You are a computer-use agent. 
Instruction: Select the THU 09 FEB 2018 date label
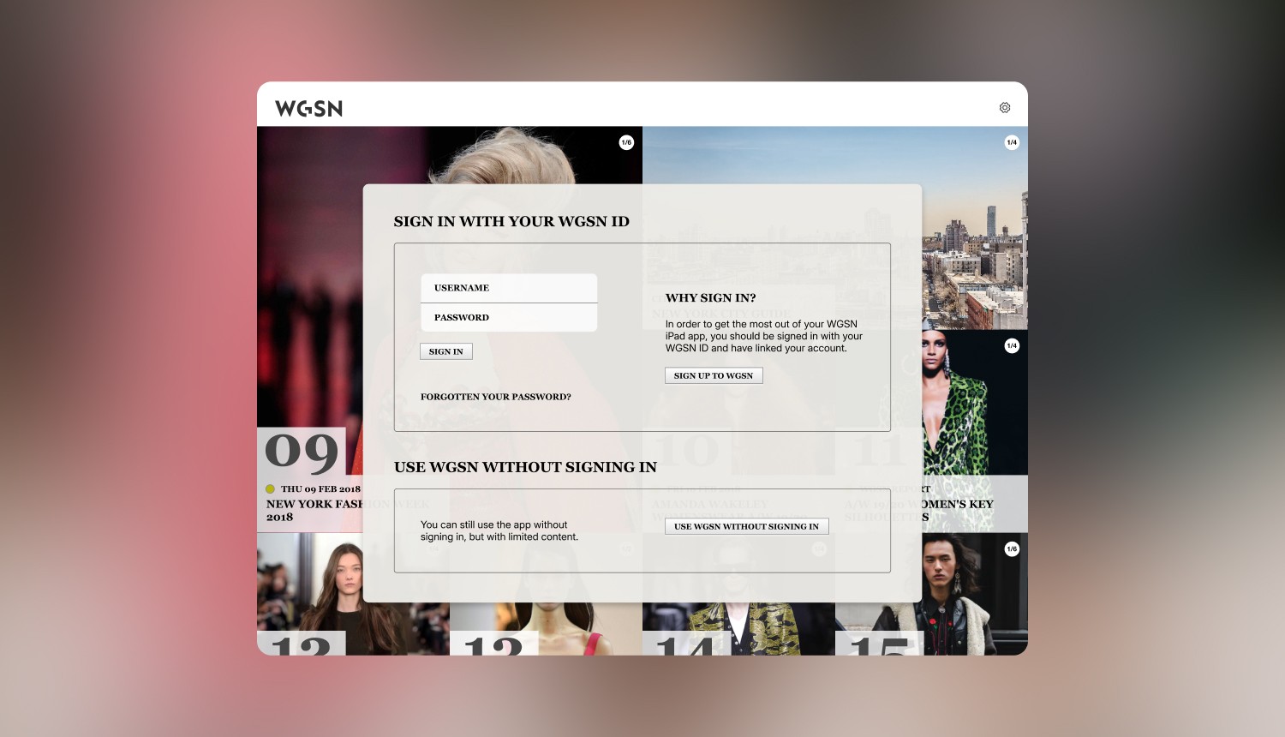(320, 489)
